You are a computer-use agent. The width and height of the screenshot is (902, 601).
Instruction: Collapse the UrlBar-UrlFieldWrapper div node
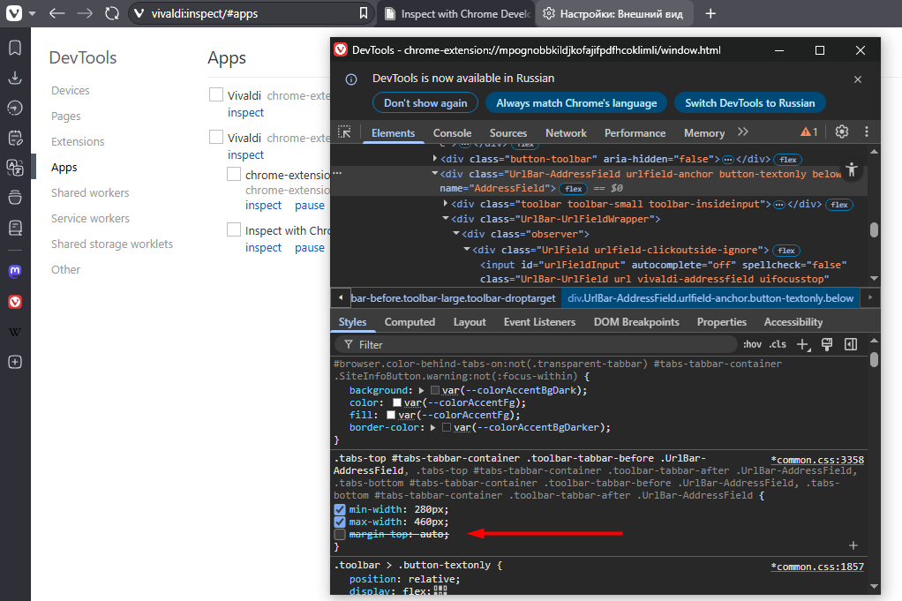coord(446,219)
